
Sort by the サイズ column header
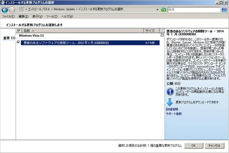coord(152,31)
